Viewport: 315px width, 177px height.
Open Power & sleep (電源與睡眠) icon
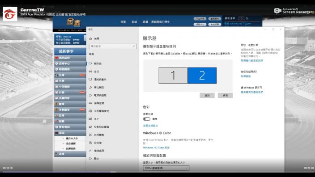(x=90, y=95)
